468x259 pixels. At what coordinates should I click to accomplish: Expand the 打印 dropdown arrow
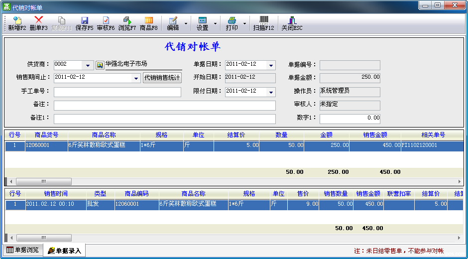coord(245,23)
